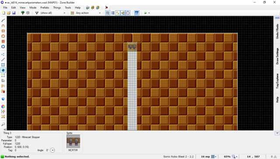The height and width of the screenshot is (159, 280).
Task: Toggle floor textures view button
Action: [118, 13]
